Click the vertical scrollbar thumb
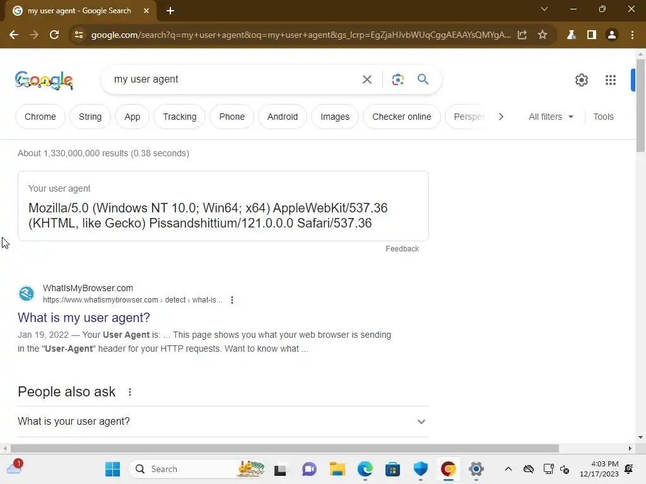646x484 pixels. [x=640, y=105]
